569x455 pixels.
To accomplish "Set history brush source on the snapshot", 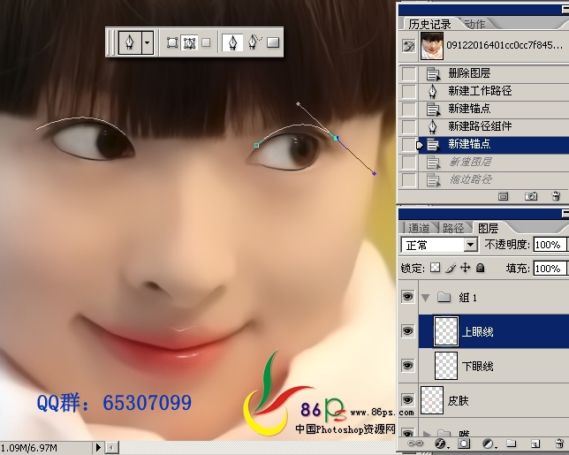I will tap(408, 46).
